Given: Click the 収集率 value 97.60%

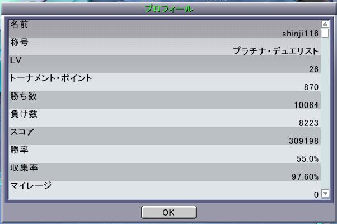Looking at the screenshot, I should tap(305, 177).
